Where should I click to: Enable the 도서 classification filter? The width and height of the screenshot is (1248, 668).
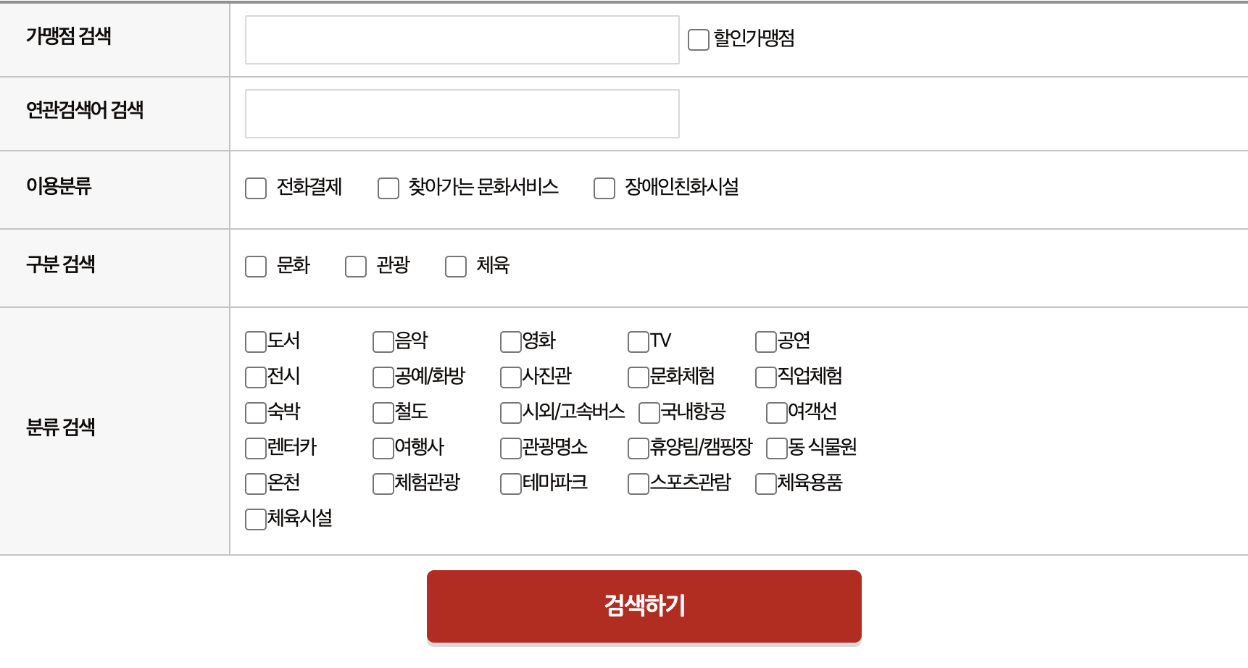point(254,341)
